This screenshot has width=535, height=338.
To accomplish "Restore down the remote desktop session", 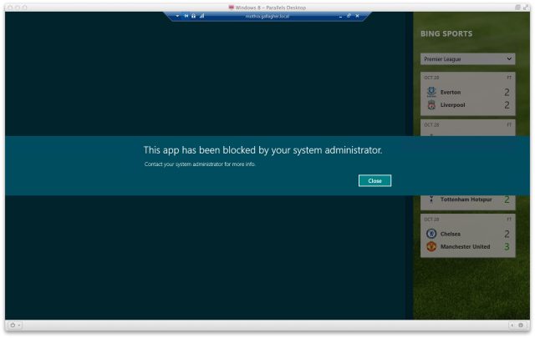I will point(349,16).
